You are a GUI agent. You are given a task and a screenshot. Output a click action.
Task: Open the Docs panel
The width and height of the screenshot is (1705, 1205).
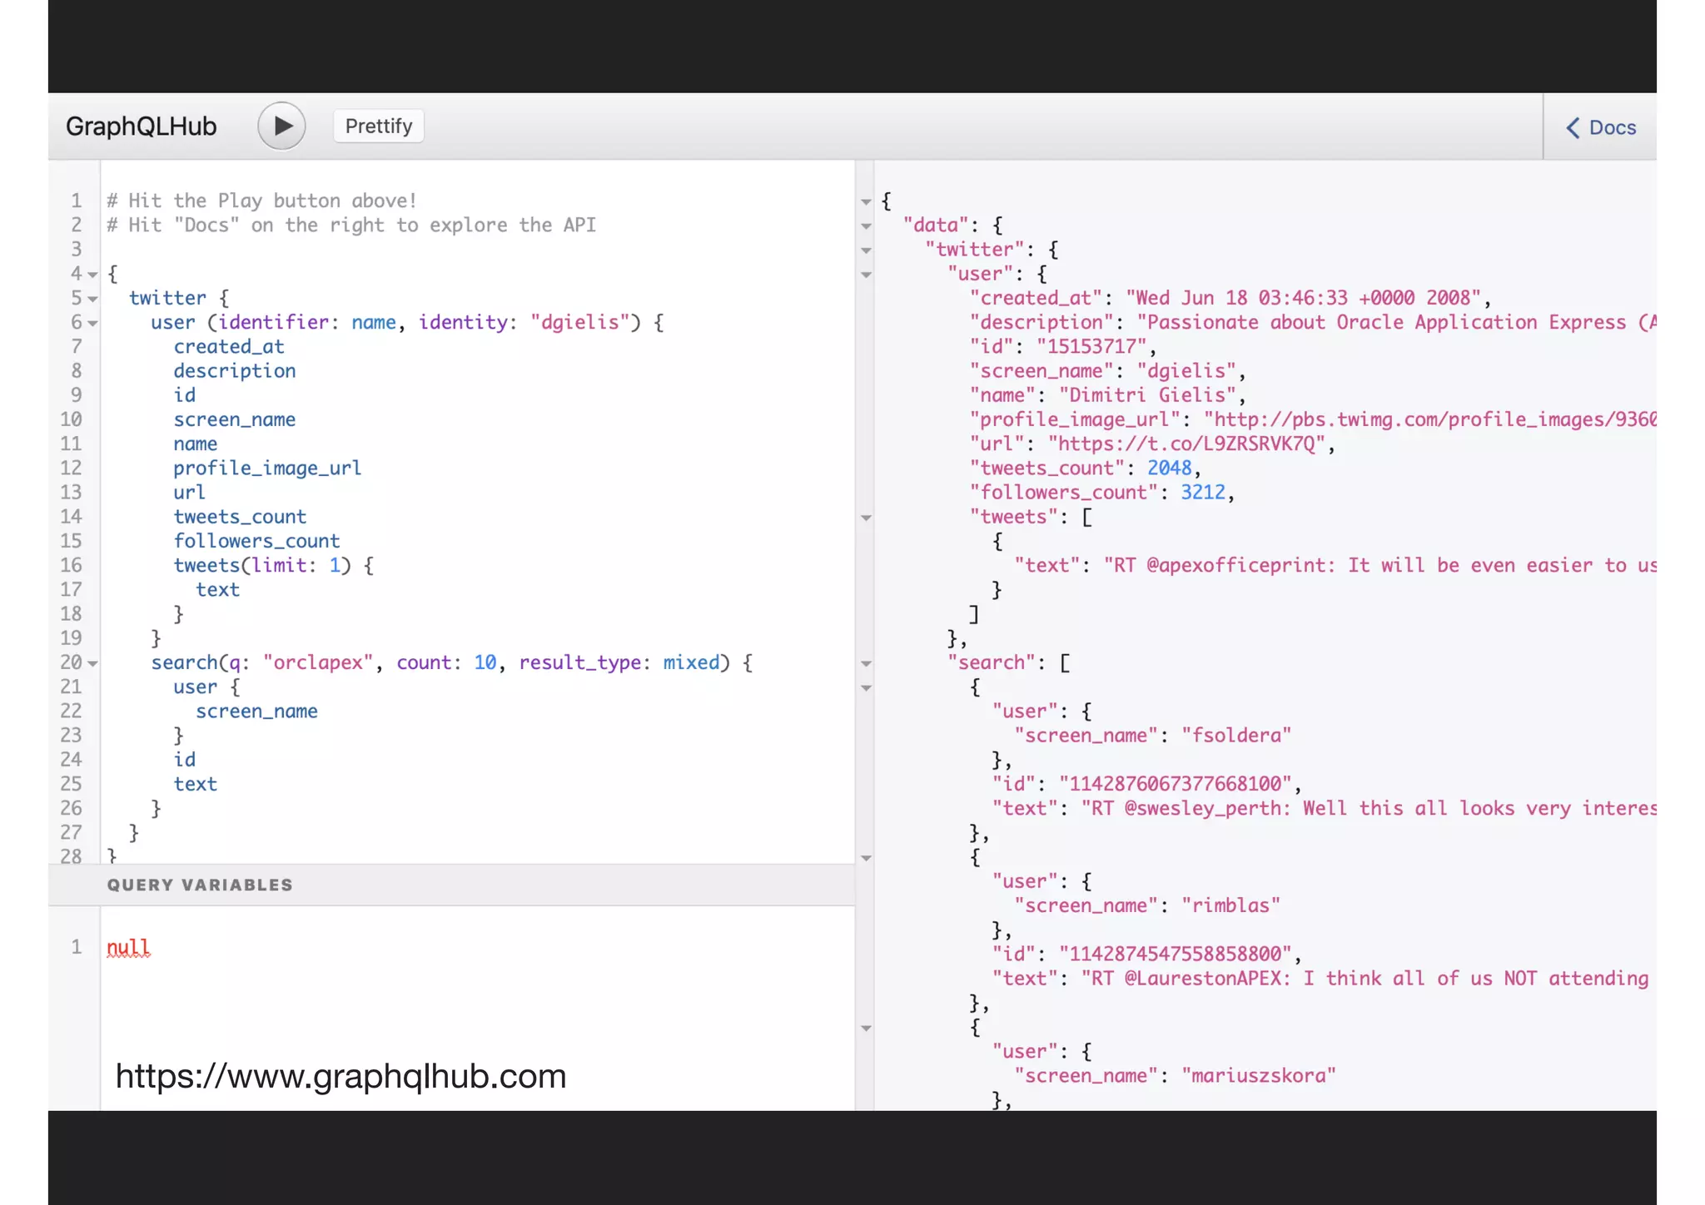pos(1601,127)
